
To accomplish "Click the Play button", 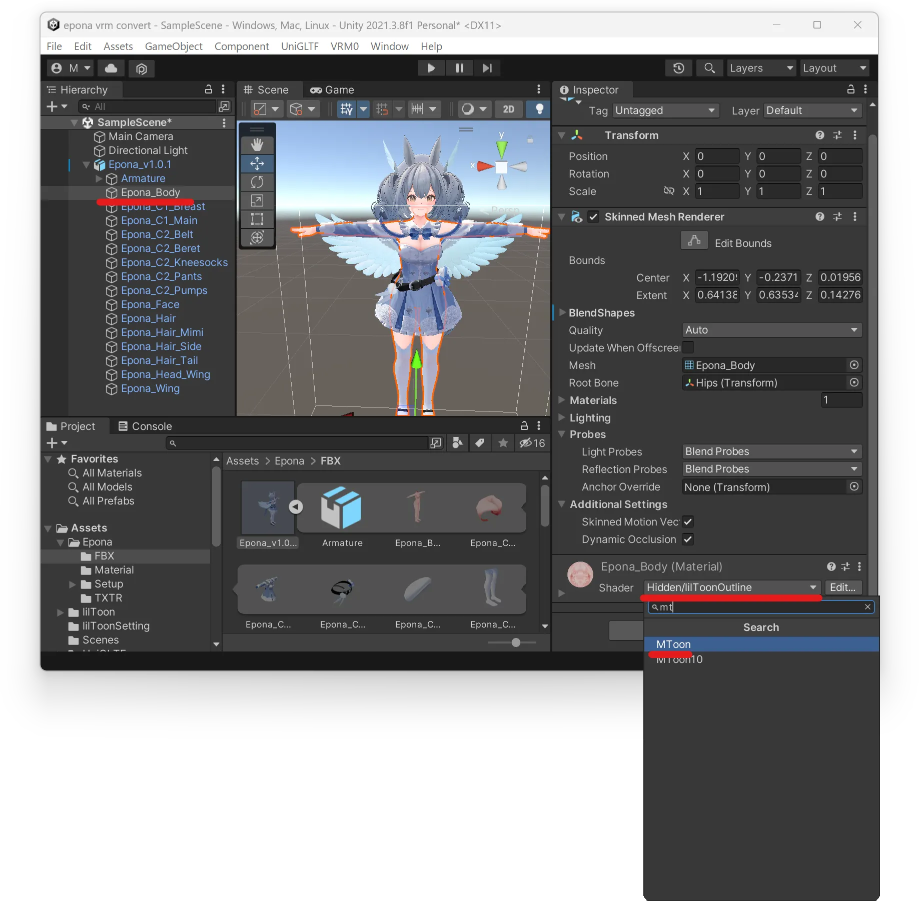I will [431, 68].
